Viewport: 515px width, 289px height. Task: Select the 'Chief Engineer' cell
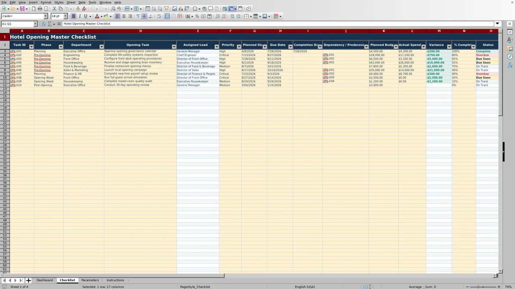(x=198, y=55)
